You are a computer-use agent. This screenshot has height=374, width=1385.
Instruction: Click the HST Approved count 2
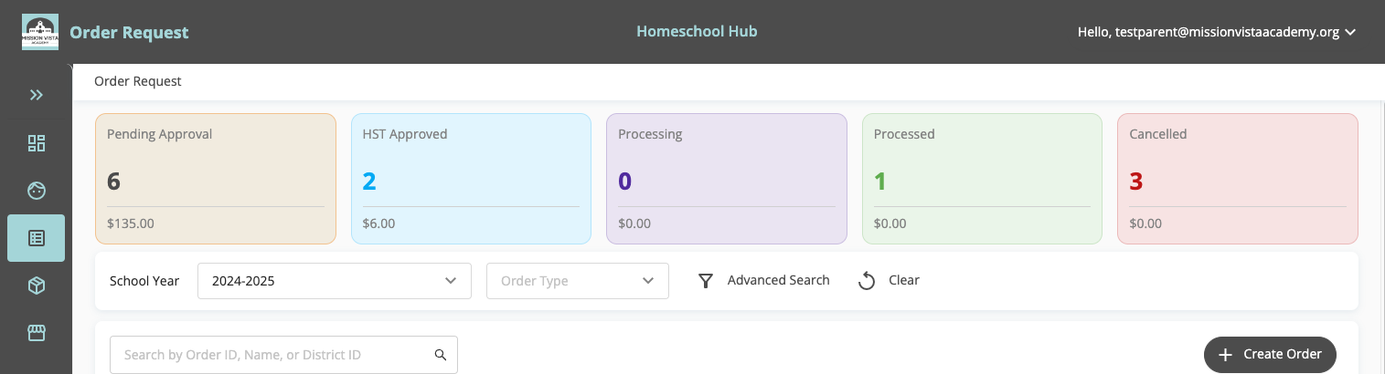pos(369,182)
